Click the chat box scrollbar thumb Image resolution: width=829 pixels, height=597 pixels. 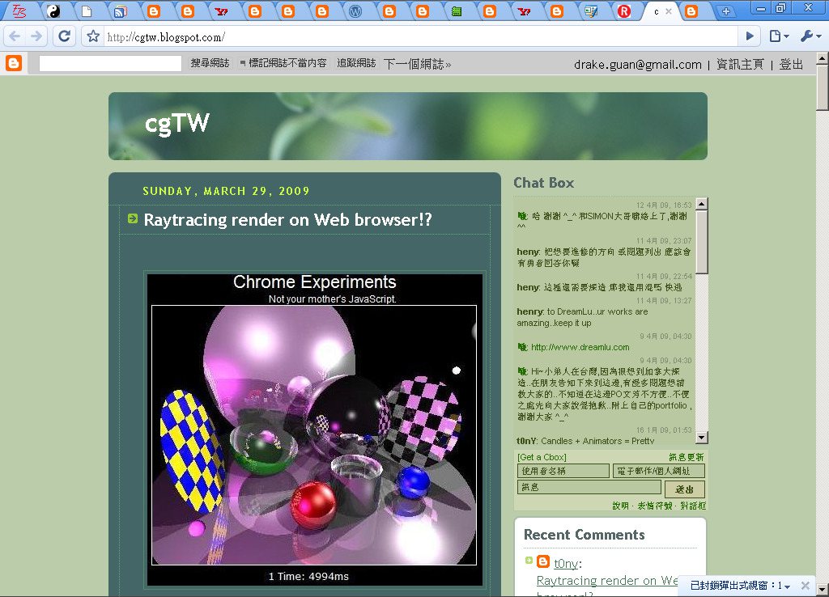pyautogui.click(x=702, y=242)
